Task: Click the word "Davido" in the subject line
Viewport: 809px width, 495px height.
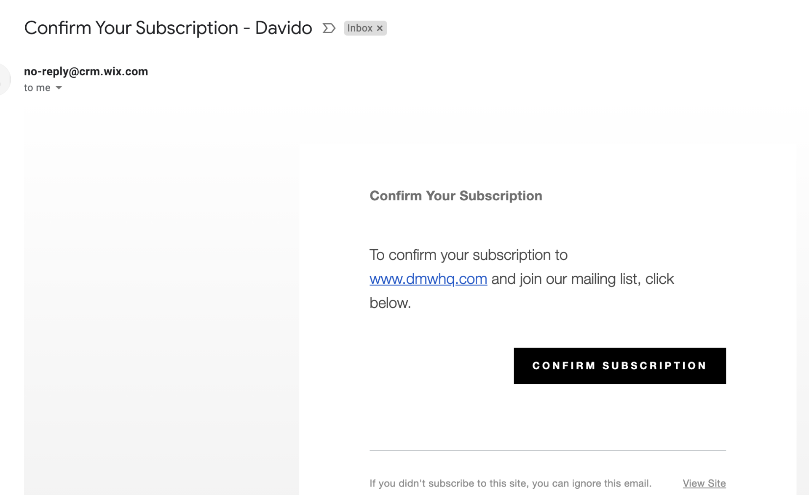Action: click(283, 28)
